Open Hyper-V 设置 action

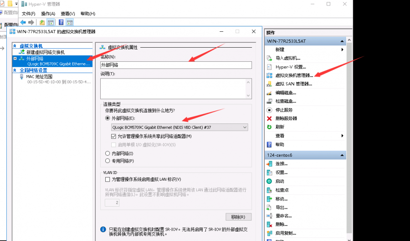(x=291, y=67)
